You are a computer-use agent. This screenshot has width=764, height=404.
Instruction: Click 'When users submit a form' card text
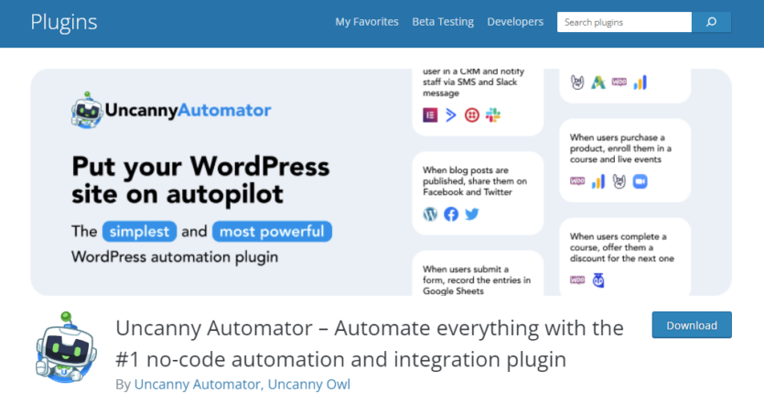coord(477,280)
